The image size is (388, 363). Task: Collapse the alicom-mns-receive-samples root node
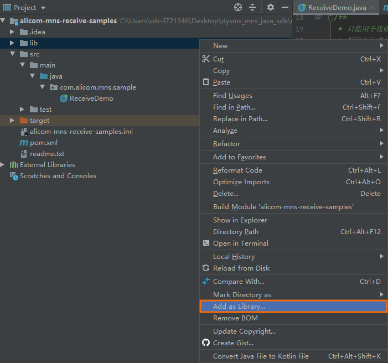point(3,20)
